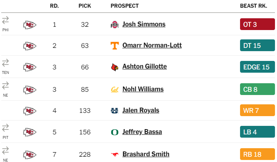This screenshot has width=277, height=162.
Task: Open Omarr Norman-Lott prospect link
Action: 152,45
